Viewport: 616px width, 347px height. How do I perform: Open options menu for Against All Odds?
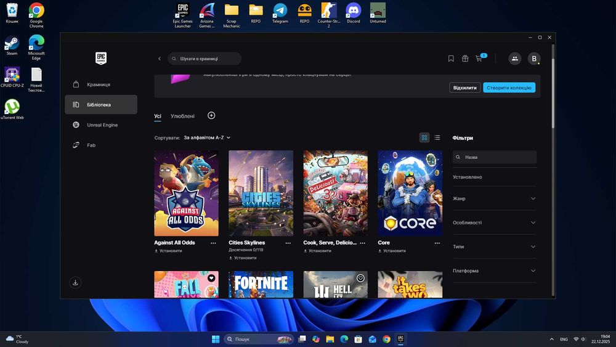tap(213, 243)
